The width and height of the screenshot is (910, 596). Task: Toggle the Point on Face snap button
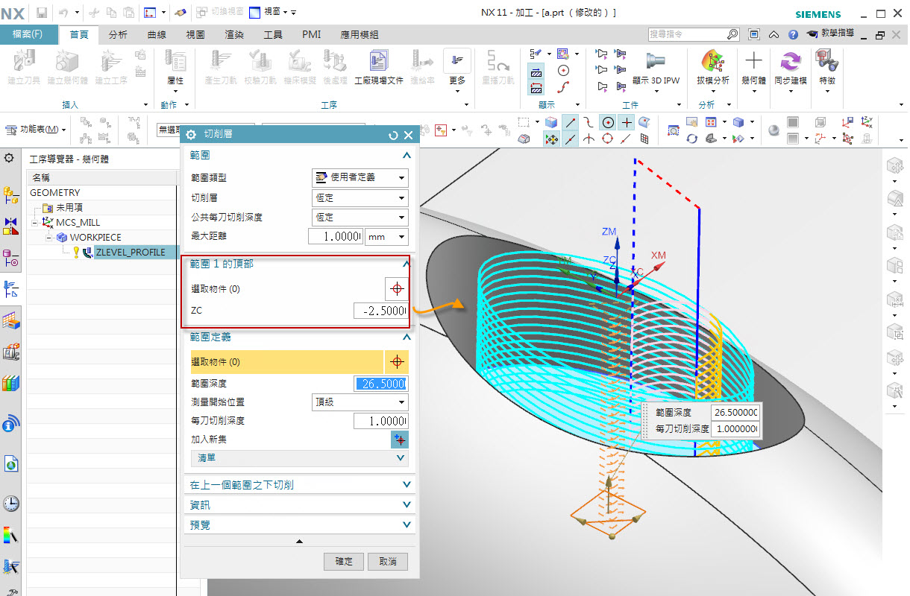coord(645,122)
